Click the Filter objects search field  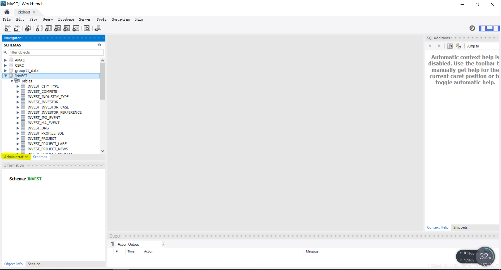(56, 52)
